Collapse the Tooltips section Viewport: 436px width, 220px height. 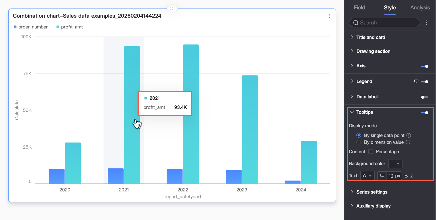coord(352,112)
